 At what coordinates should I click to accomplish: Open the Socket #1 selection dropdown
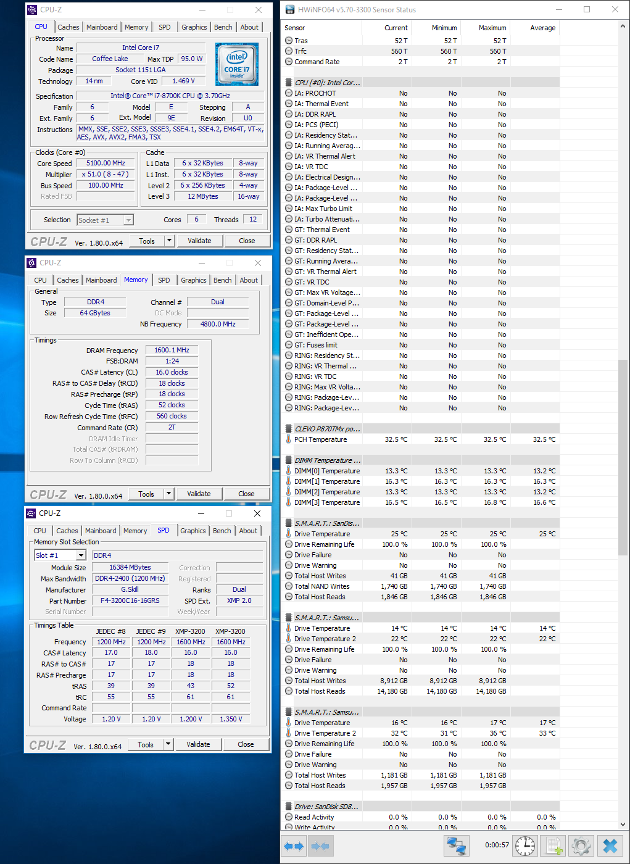(128, 220)
